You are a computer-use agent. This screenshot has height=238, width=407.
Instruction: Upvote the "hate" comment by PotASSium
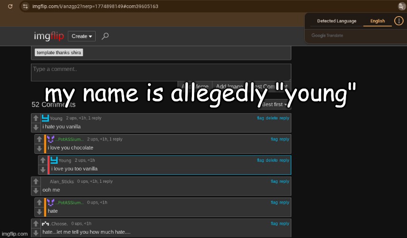click(x=39, y=202)
